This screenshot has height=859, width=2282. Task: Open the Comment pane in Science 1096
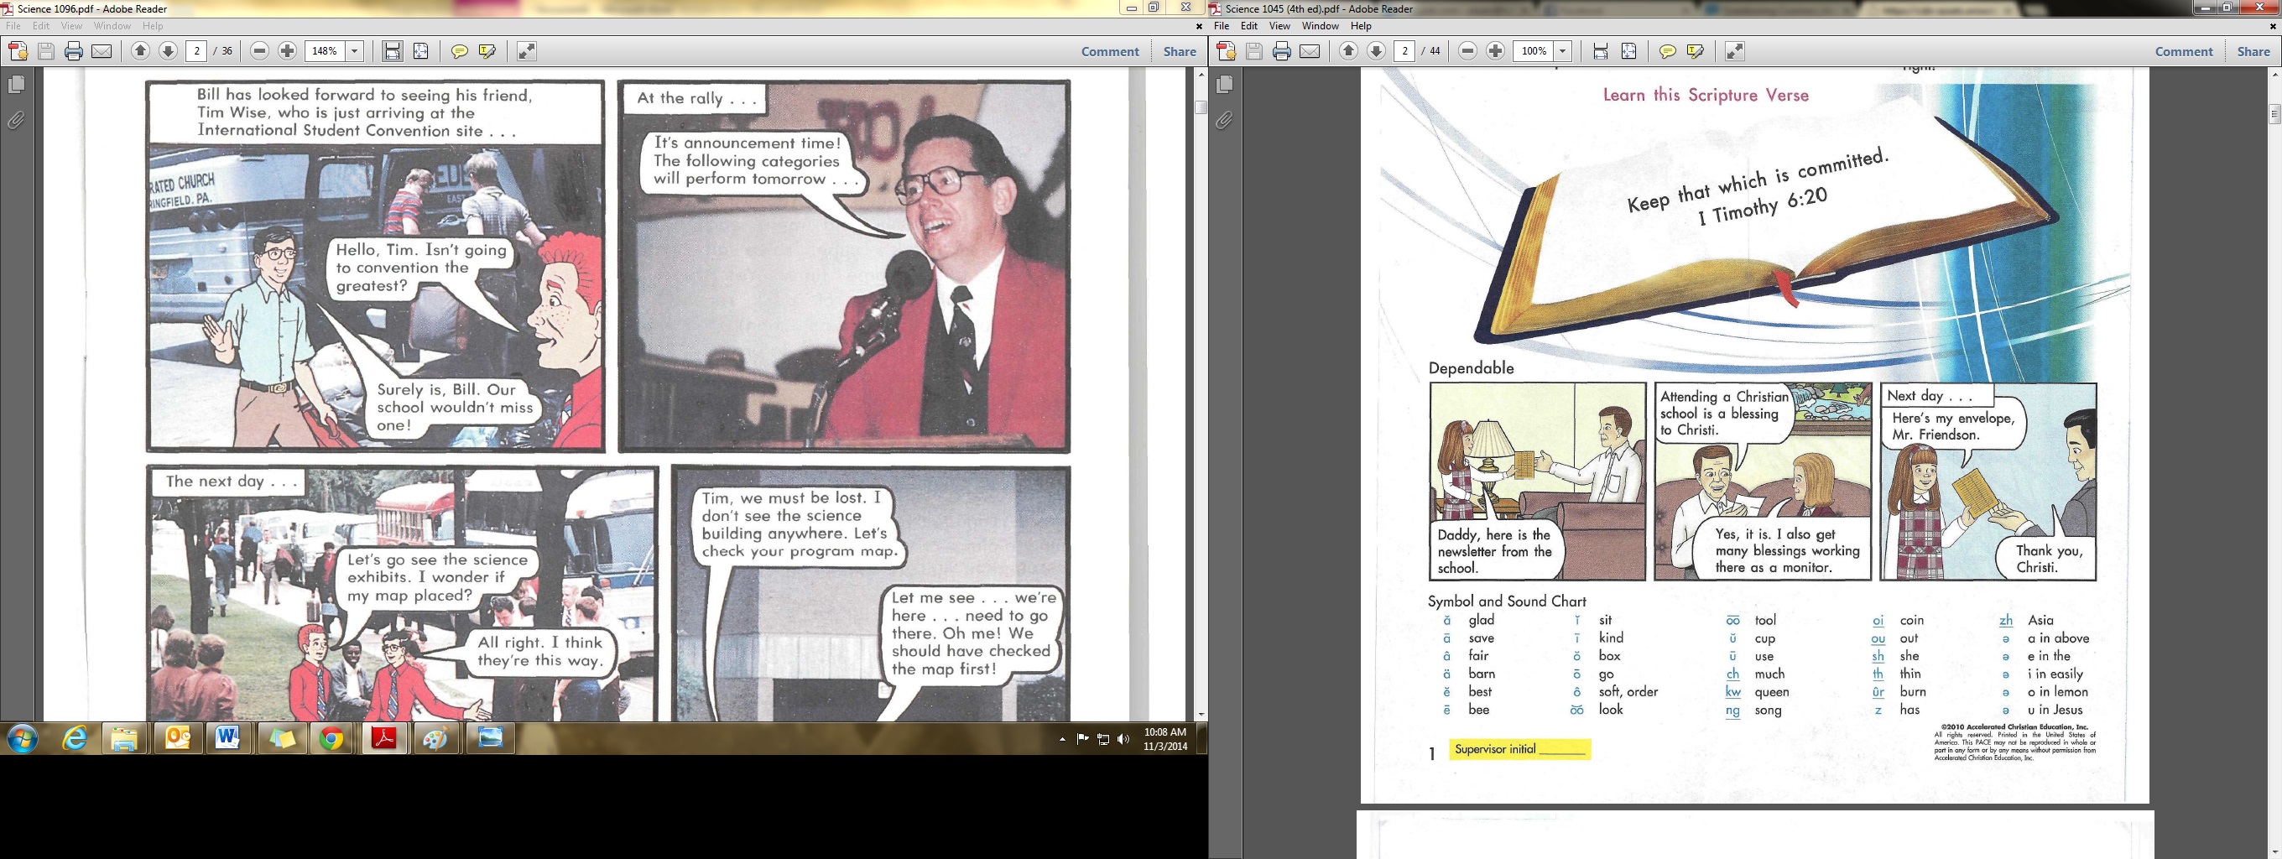1109,51
